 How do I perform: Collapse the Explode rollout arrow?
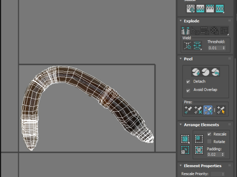click(181, 21)
